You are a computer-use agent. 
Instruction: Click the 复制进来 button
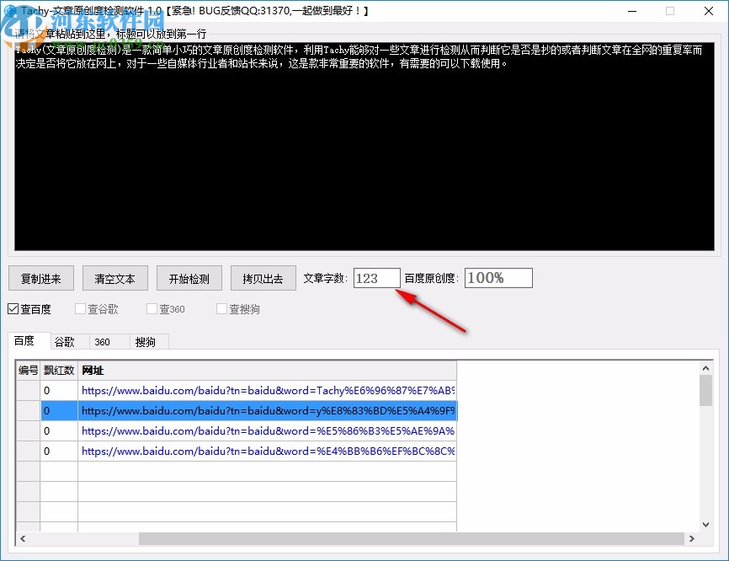[x=41, y=279]
